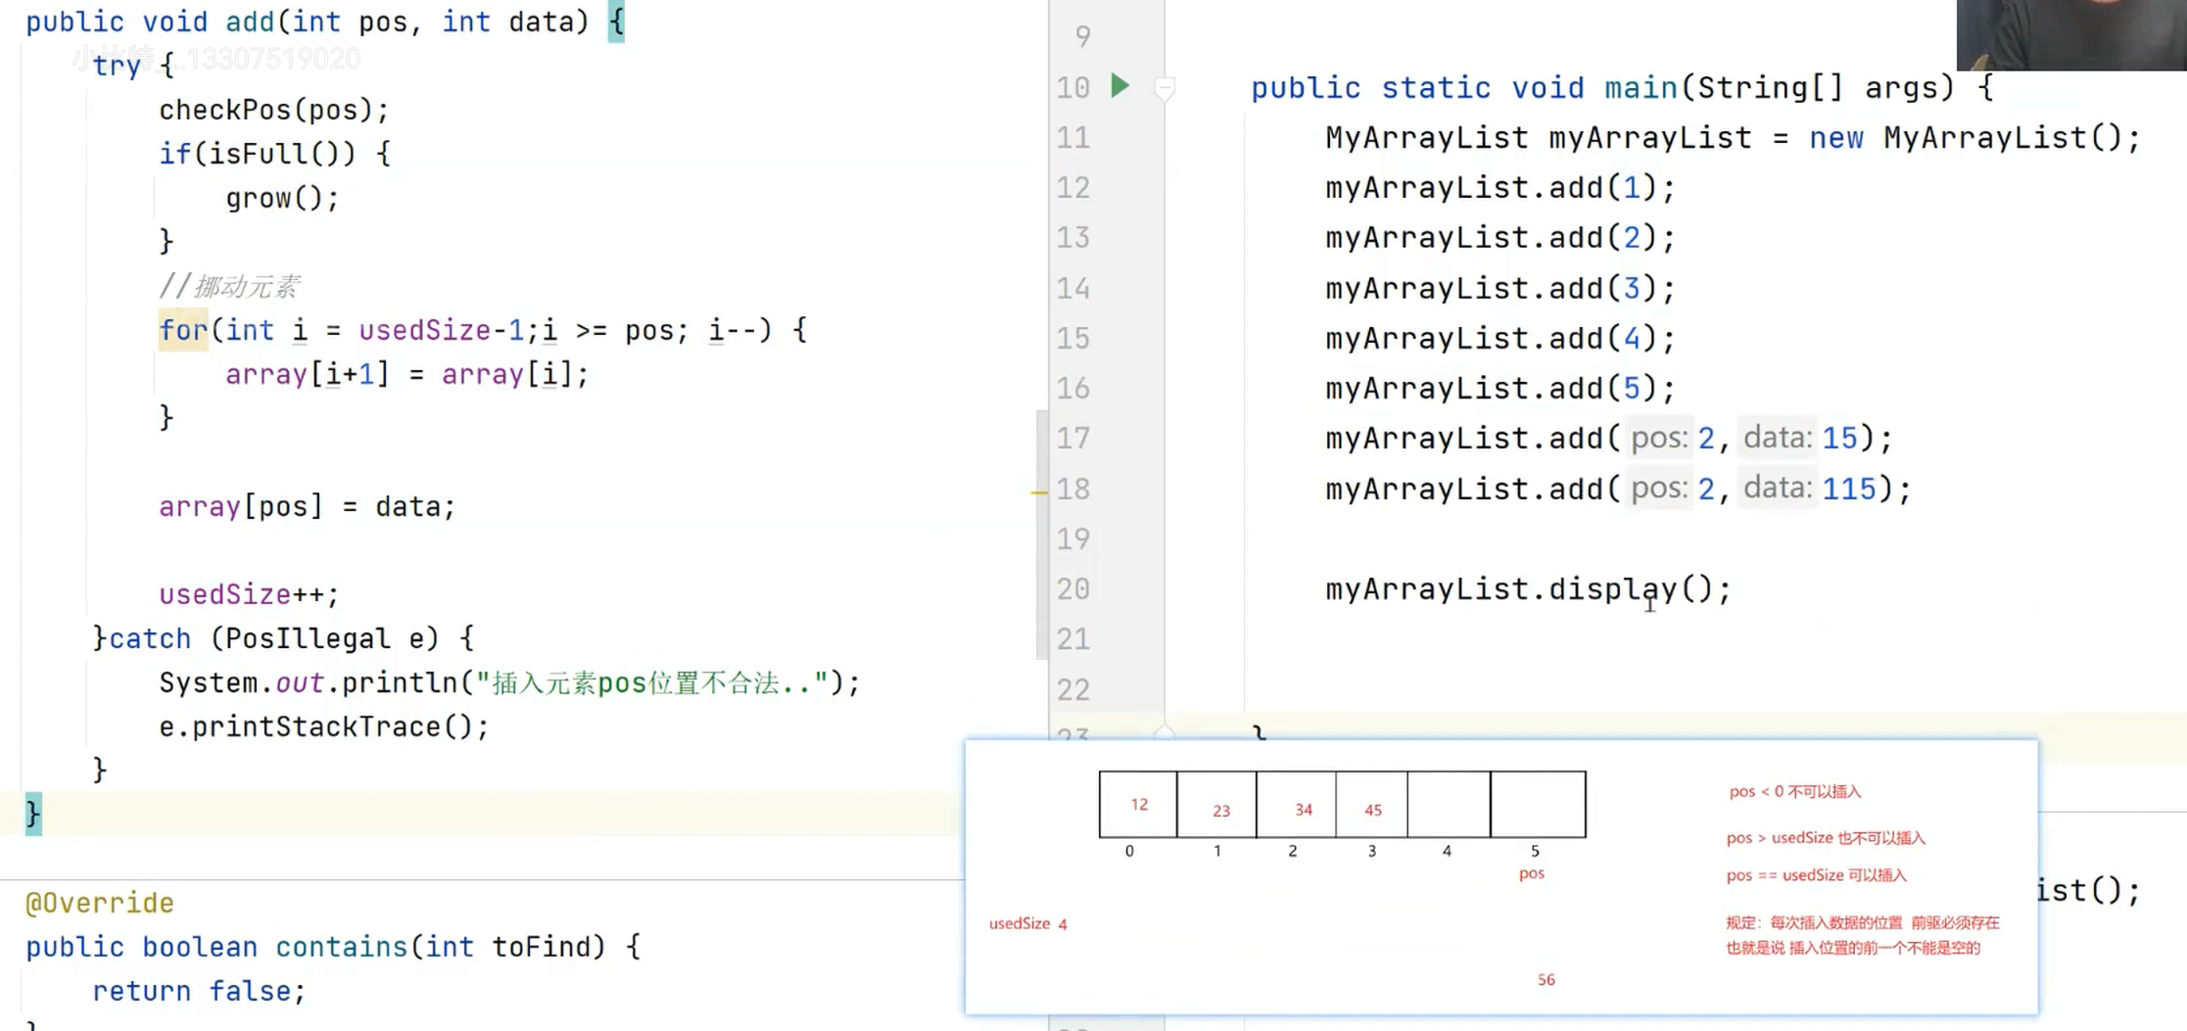Click the array cell containing 12 in diagram
This screenshot has width=2187, height=1031.
(1138, 804)
